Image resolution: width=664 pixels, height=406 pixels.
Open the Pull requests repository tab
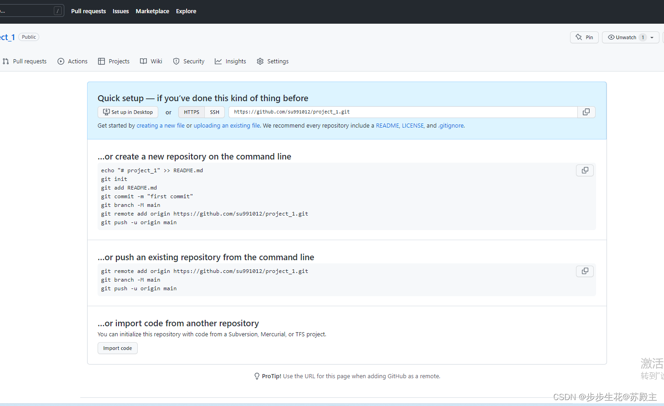(x=25, y=61)
